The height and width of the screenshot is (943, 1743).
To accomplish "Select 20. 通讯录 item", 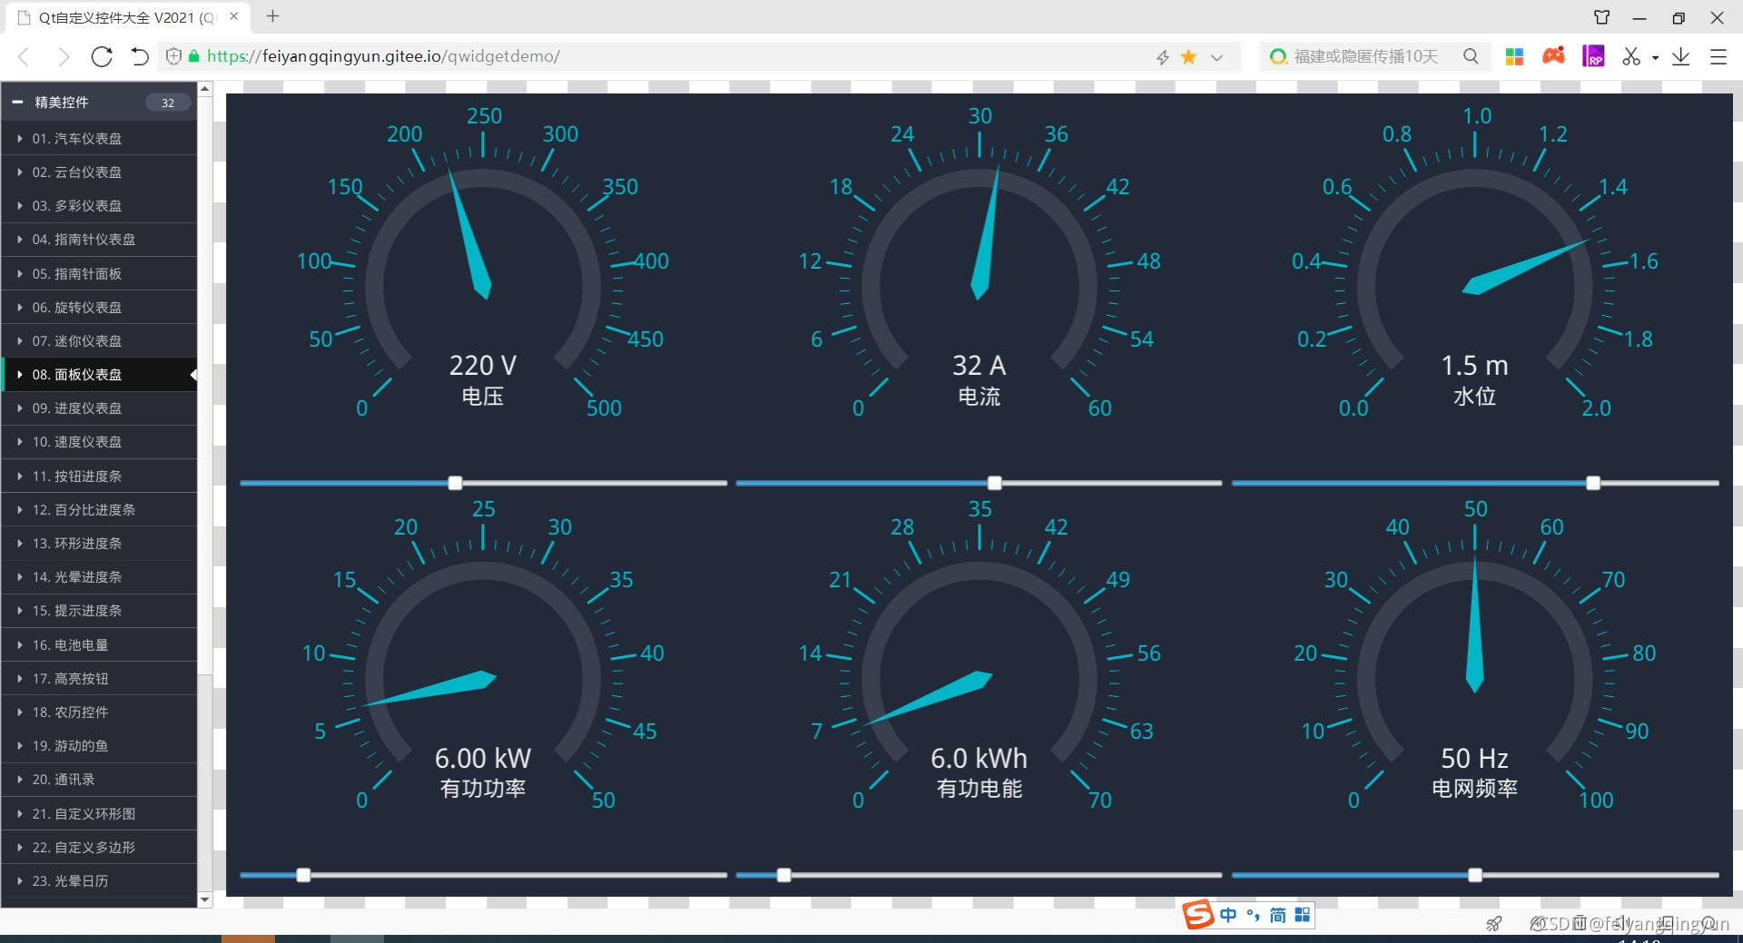I will pyautogui.click(x=98, y=780).
